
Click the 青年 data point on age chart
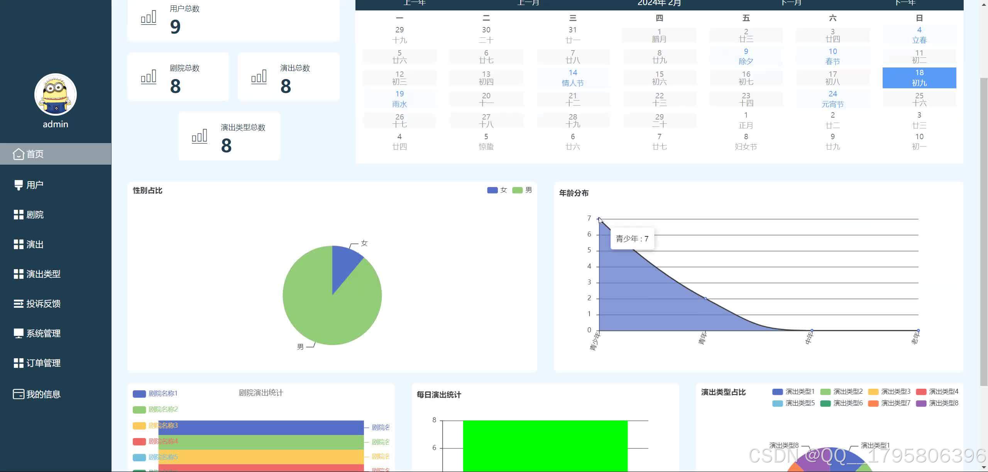tap(705, 298)
